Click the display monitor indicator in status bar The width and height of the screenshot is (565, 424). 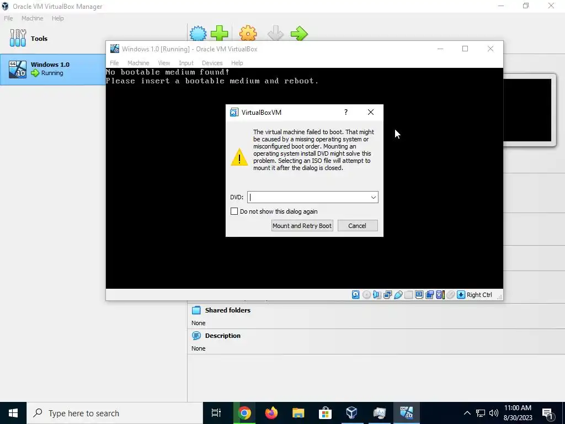click(x=419, y=295)
